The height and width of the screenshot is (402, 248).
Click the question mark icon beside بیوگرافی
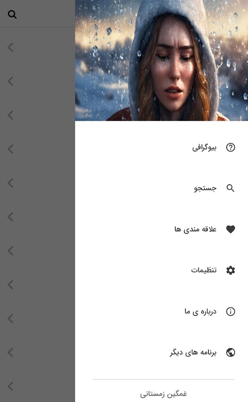point(230,147)
